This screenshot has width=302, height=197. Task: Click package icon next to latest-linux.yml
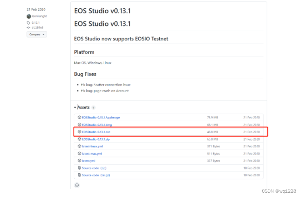[x=79, y=146]
